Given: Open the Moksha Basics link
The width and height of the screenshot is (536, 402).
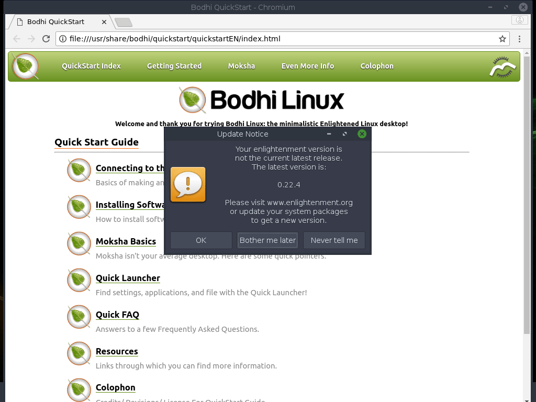Looking at the screenshot, I should pyautogui.click(x=126, y=241).
